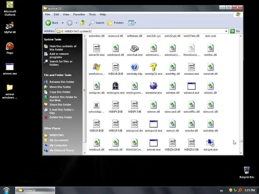Select the winoldap... MPEG file icon
The image size is (259, 194).
pyautogui.click(x=96, y=105)
